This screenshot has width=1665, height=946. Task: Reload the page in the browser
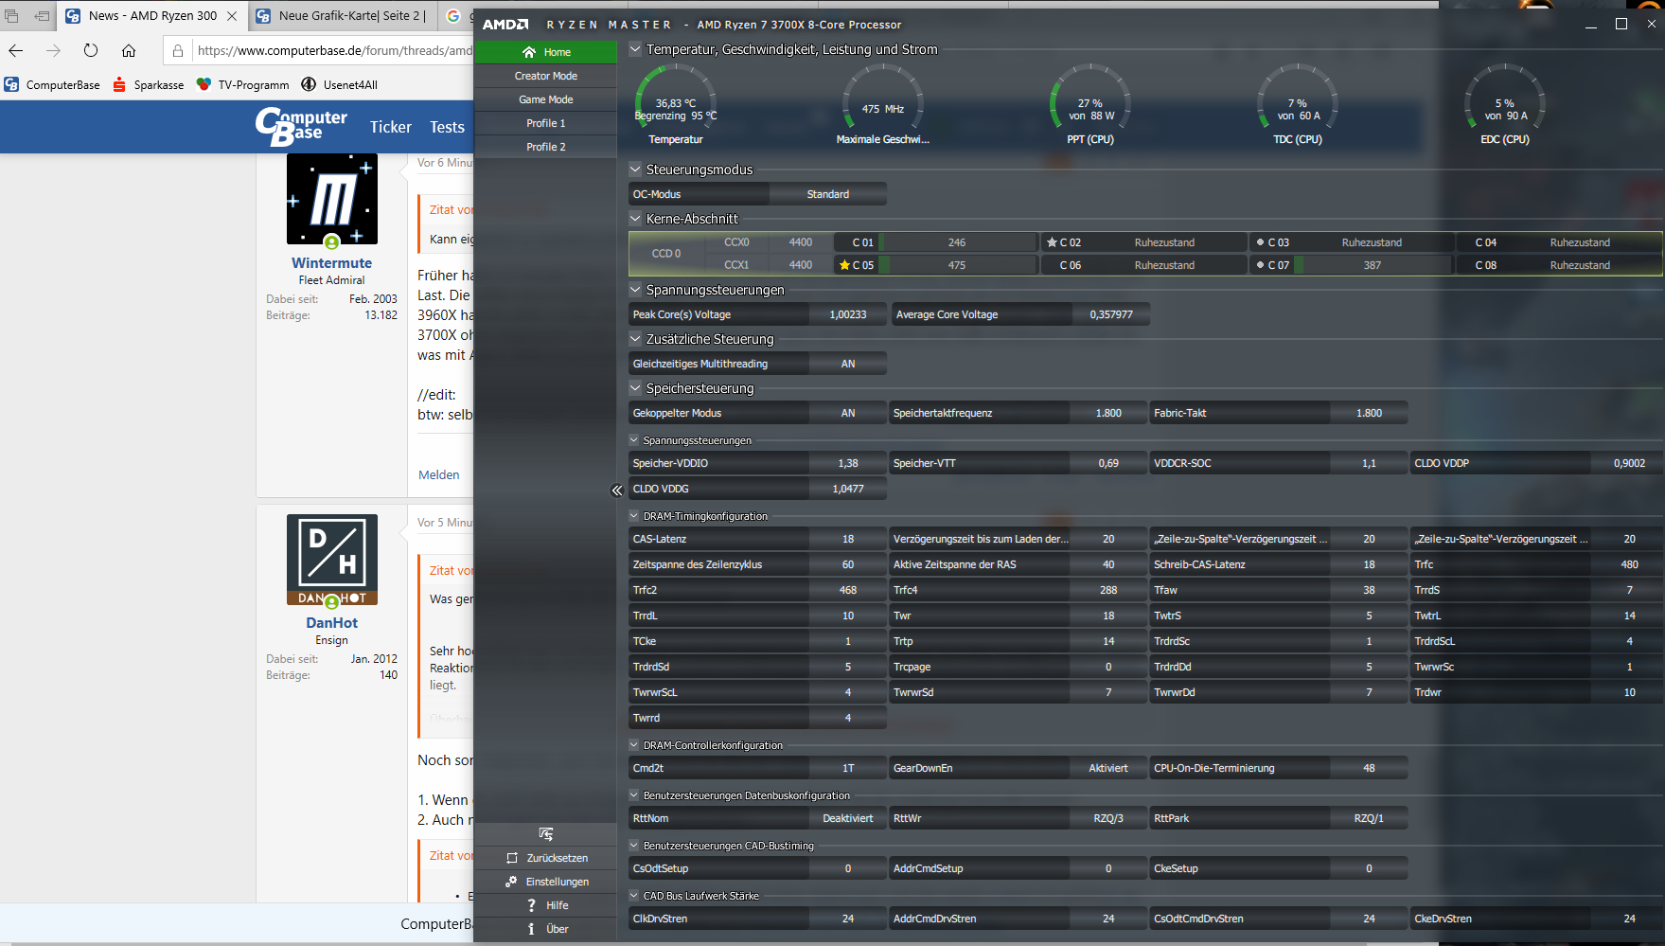pos(91,50)
